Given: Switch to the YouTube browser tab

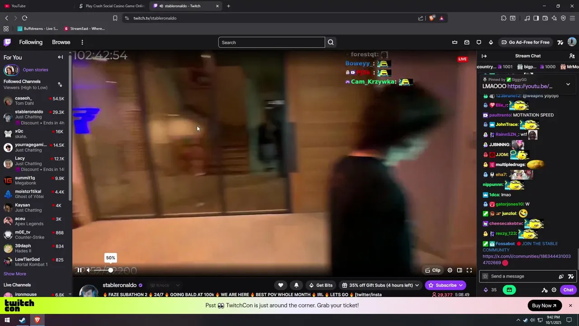Looking at the screenshot, I should [x=36, y=6].
